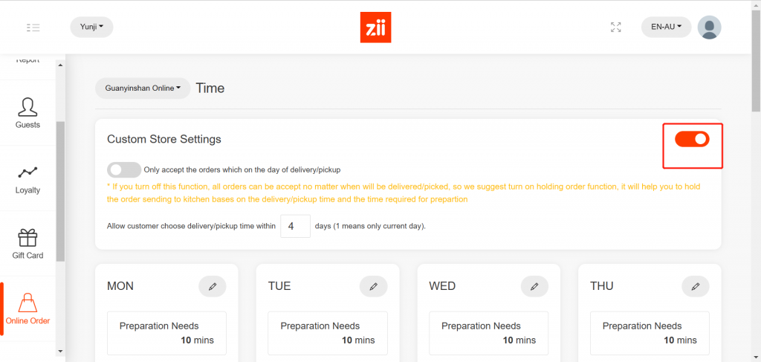This screenshot has width=761, height=362.
Task: Select Gift Card in sidebar
Action: pyautogui.click(x=28, y=244)
